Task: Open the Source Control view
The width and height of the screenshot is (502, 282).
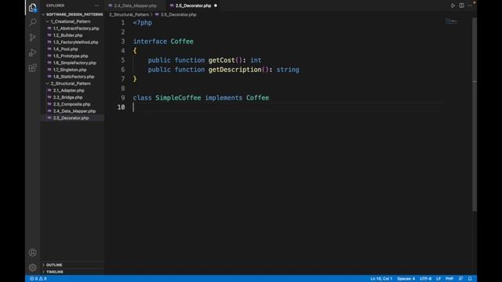Action: 33,38
